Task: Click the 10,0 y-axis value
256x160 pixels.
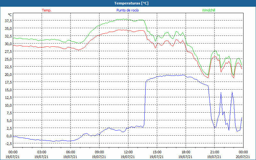Action: tap(9, 105)
